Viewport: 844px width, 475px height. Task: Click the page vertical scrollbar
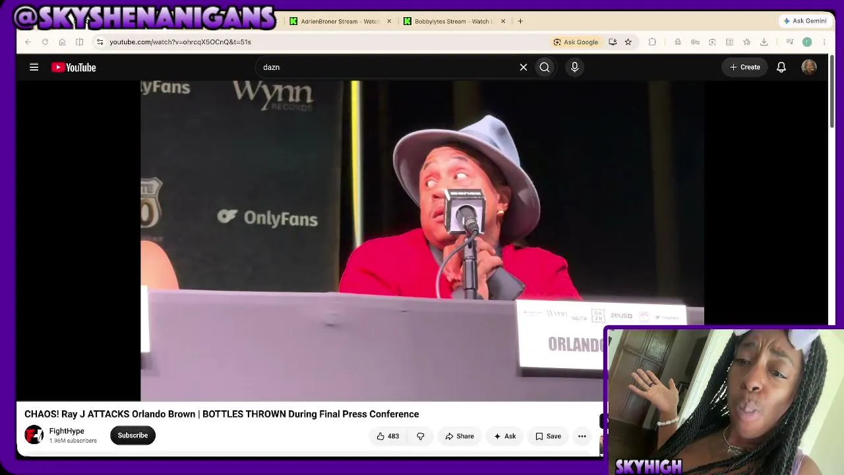pos(831,92)
